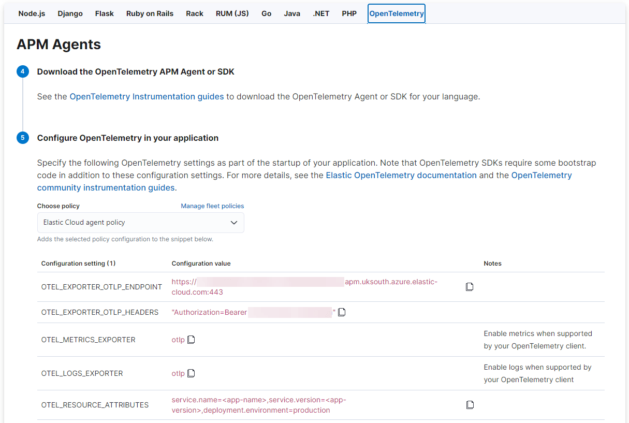Click Manage fleet policies link
The height and width of the screenshot is (423, 629).
(x=212, y=206)
